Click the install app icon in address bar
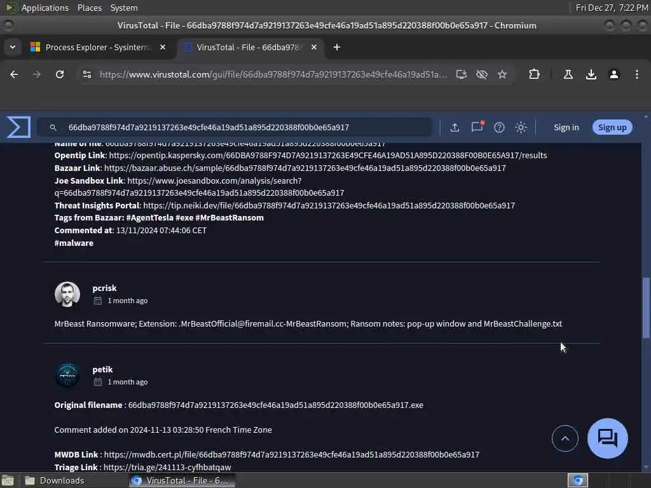Viewport: 651px width, 488px height. pyautogui.click(x=462, y=74)
